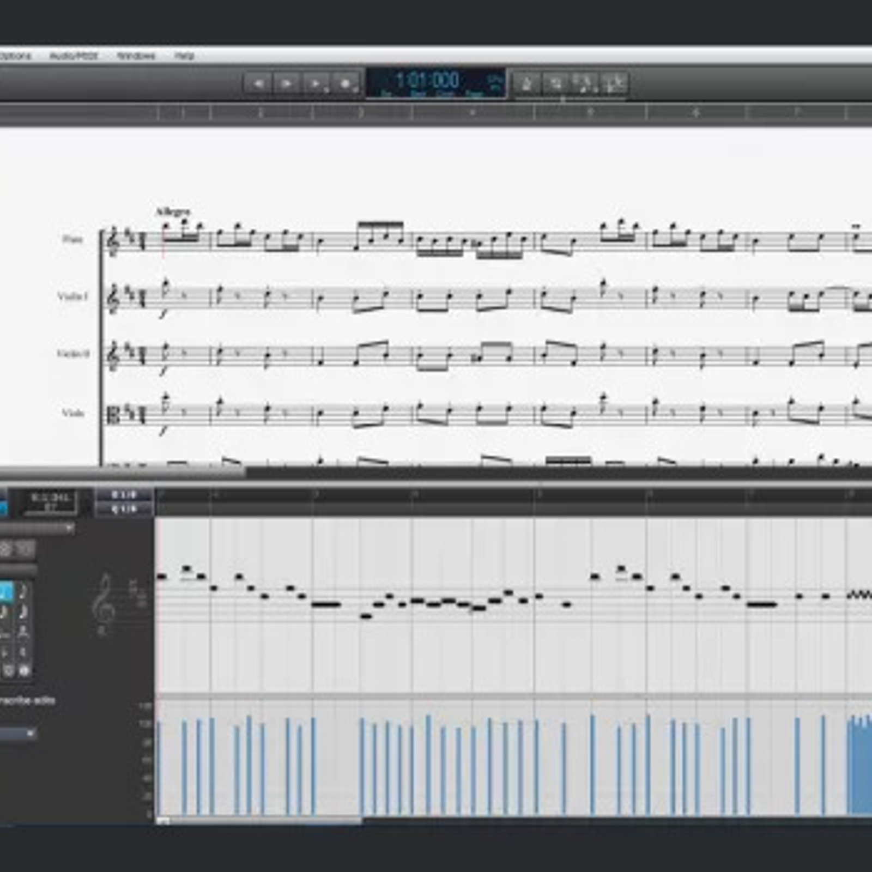This screenshot has height=872, width=872.
Task: Open the Options menu
Action: point(15,56)
